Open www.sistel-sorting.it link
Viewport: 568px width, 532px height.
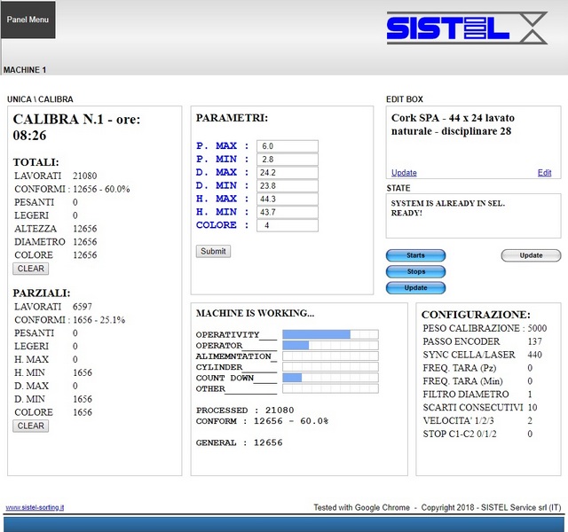tap(35, 507)
